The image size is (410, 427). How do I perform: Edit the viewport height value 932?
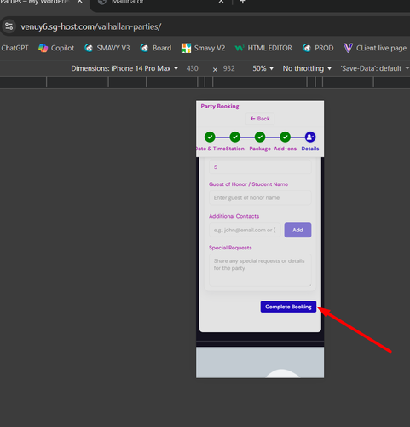click(228, 68)
